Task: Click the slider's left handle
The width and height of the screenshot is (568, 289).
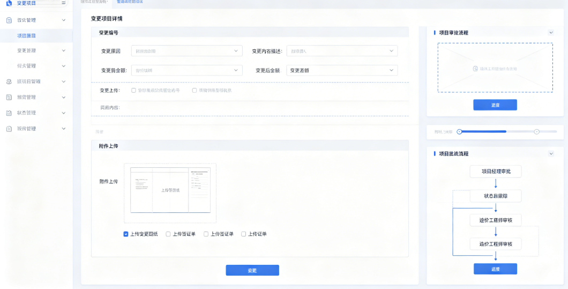Action: pos(459,131)
